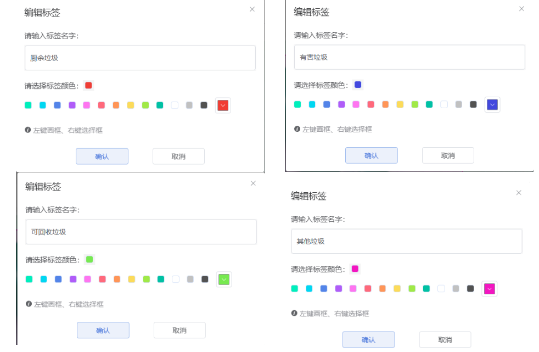Expand magenta color picker dropdown for 其他垃圾

490,289
